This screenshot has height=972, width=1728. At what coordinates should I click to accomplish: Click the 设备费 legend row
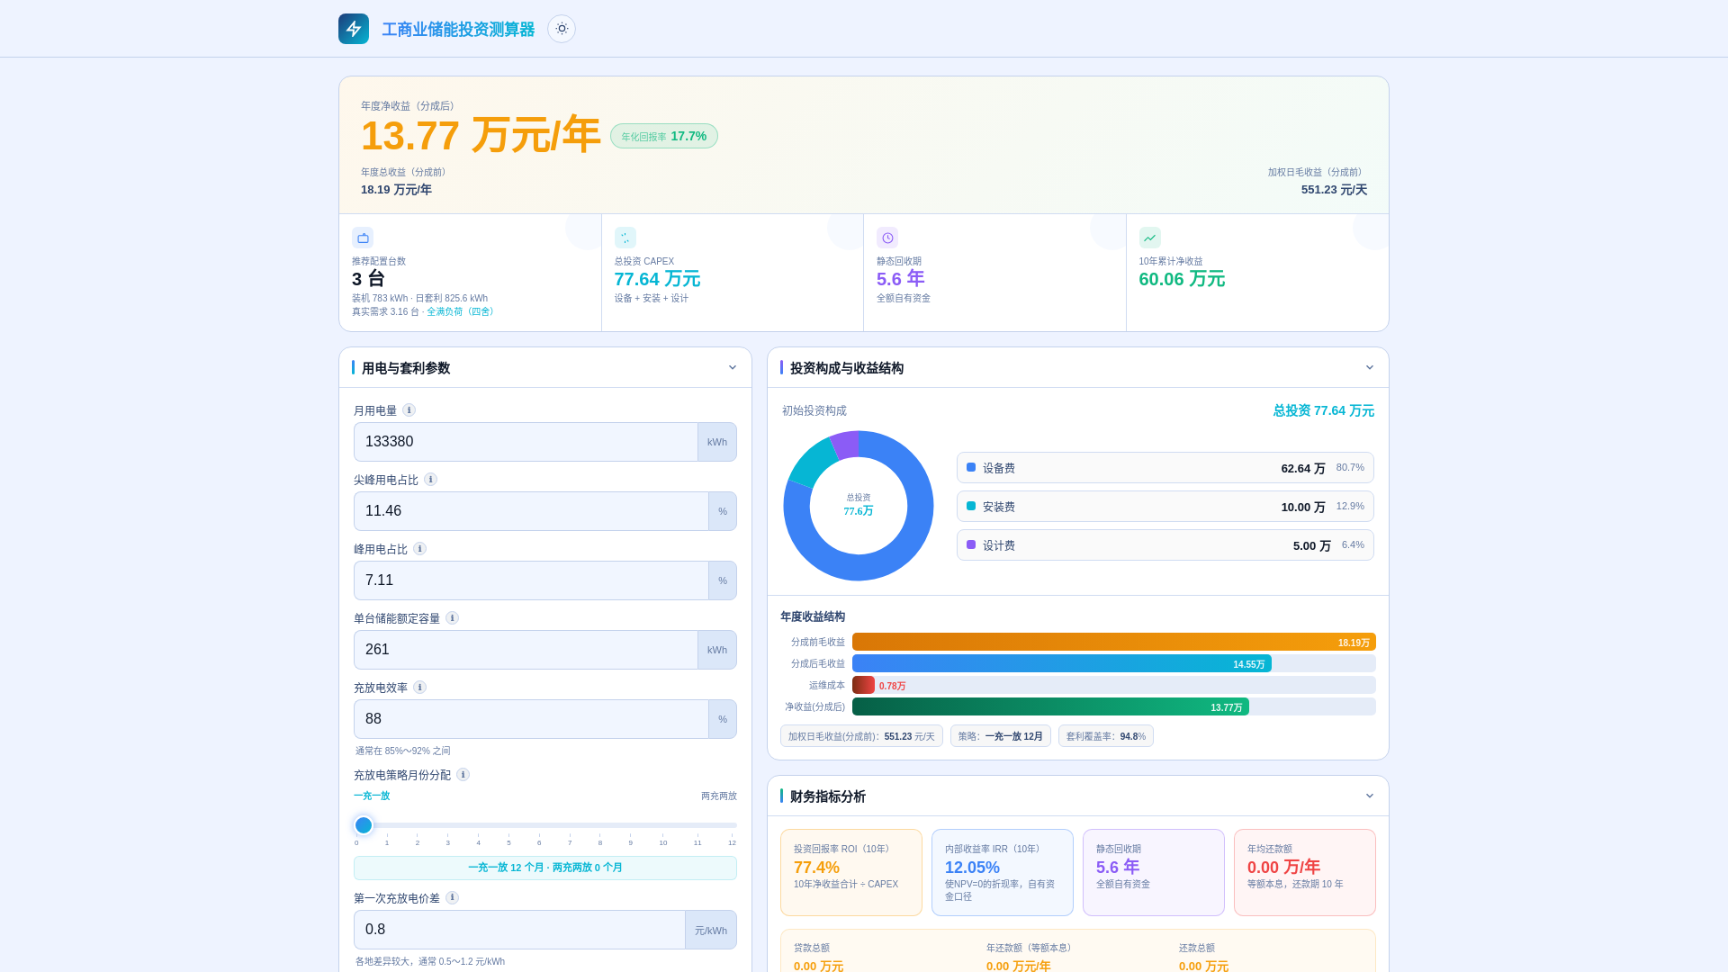pos(1165,468)
